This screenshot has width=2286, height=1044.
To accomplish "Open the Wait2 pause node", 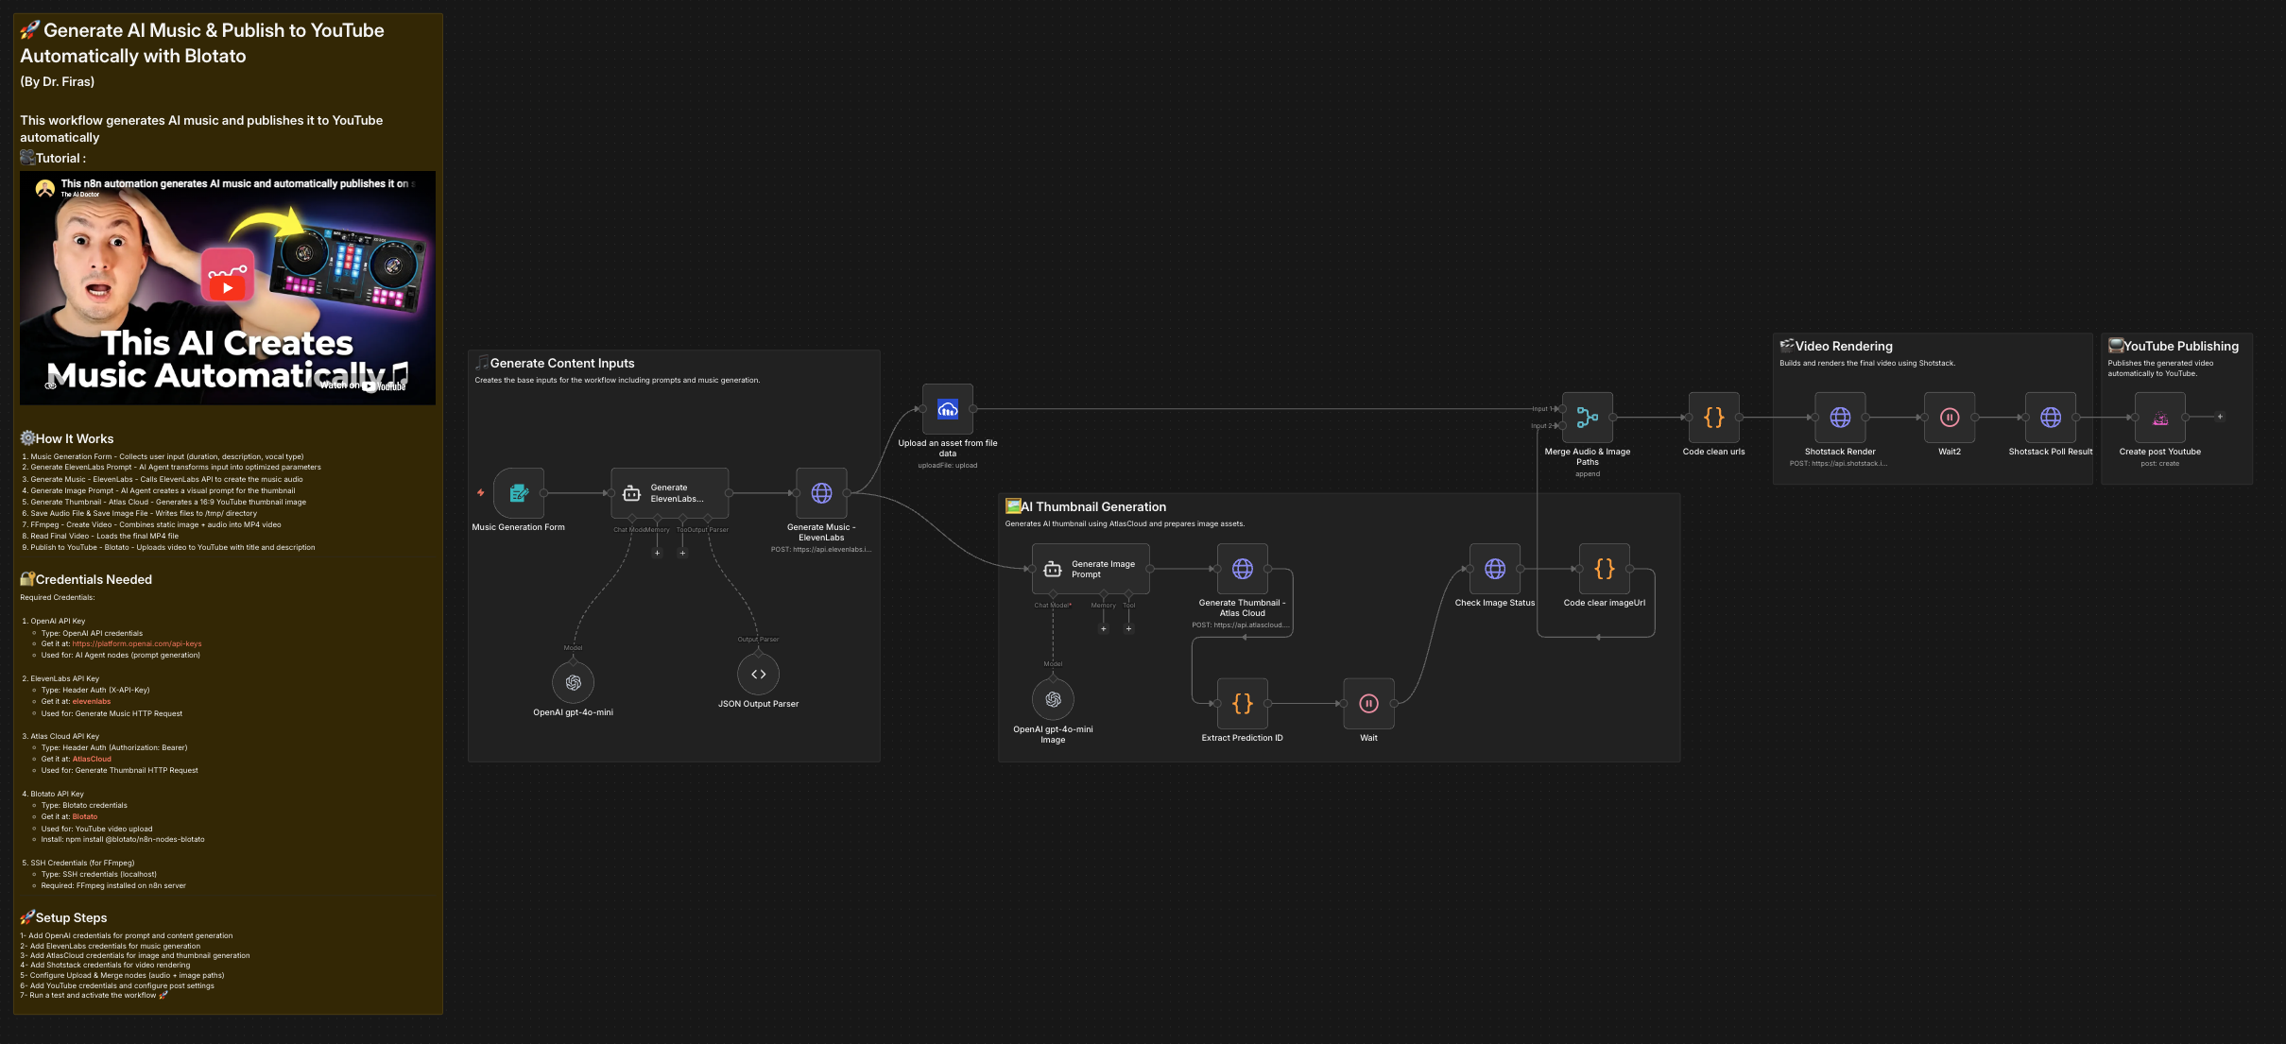I will (x=1949, y=417).
